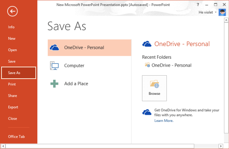Open the Export options
Viewport: 229px width, 149px height.
coord(13,107)
